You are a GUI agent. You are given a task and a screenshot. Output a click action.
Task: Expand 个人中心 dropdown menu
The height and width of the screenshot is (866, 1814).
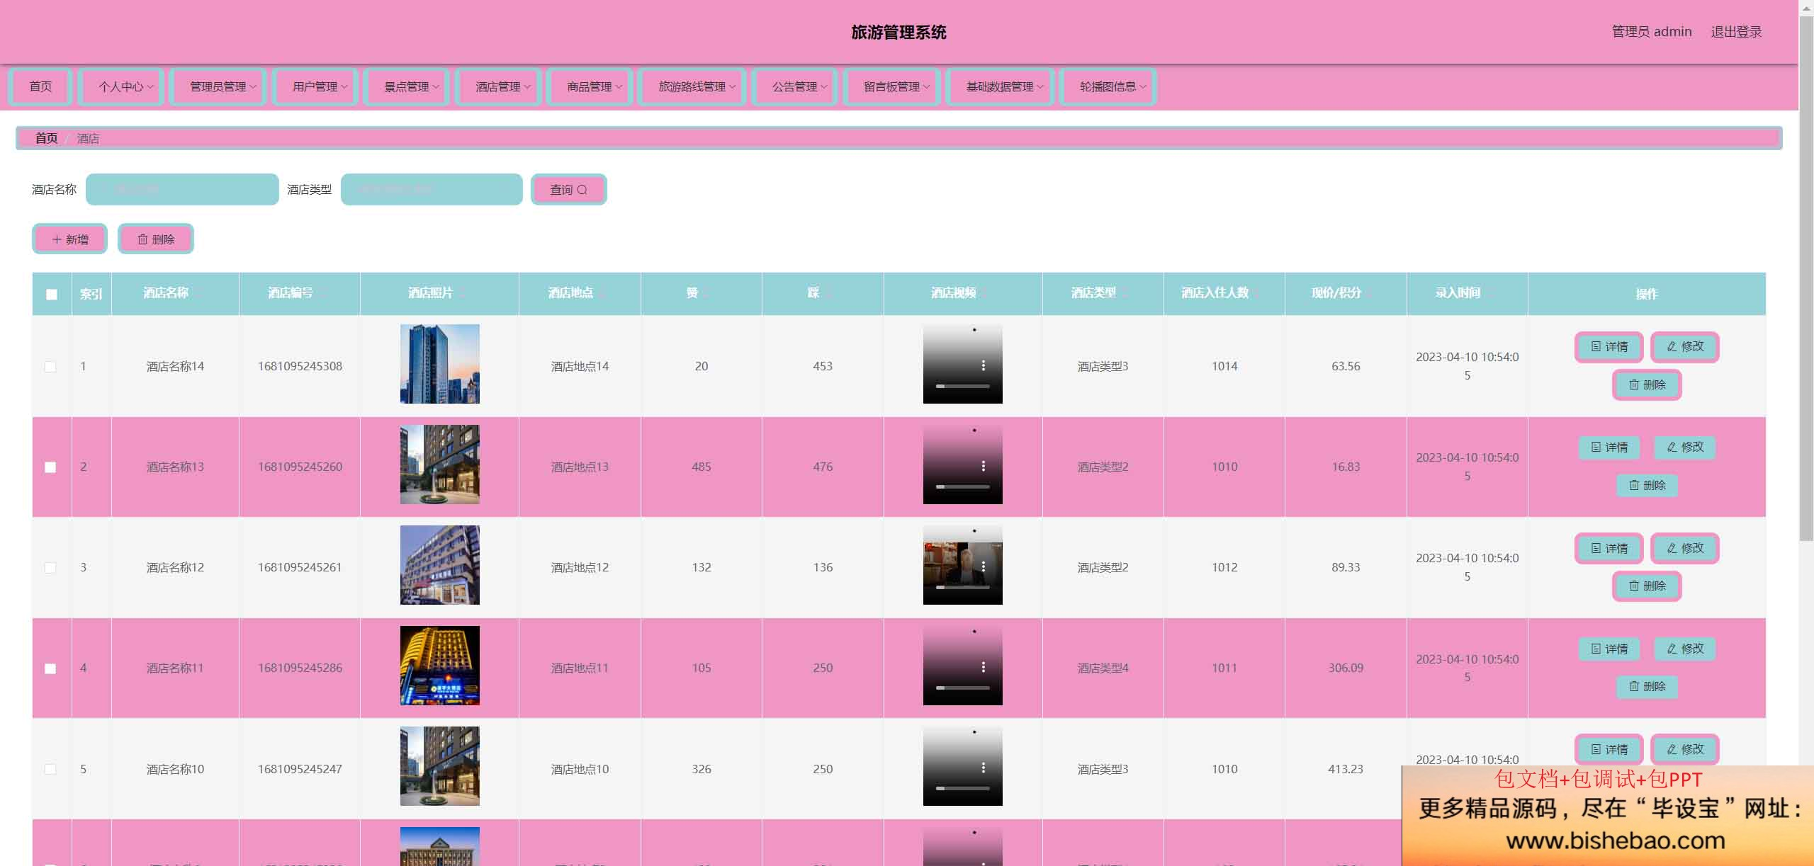[121, 86]
